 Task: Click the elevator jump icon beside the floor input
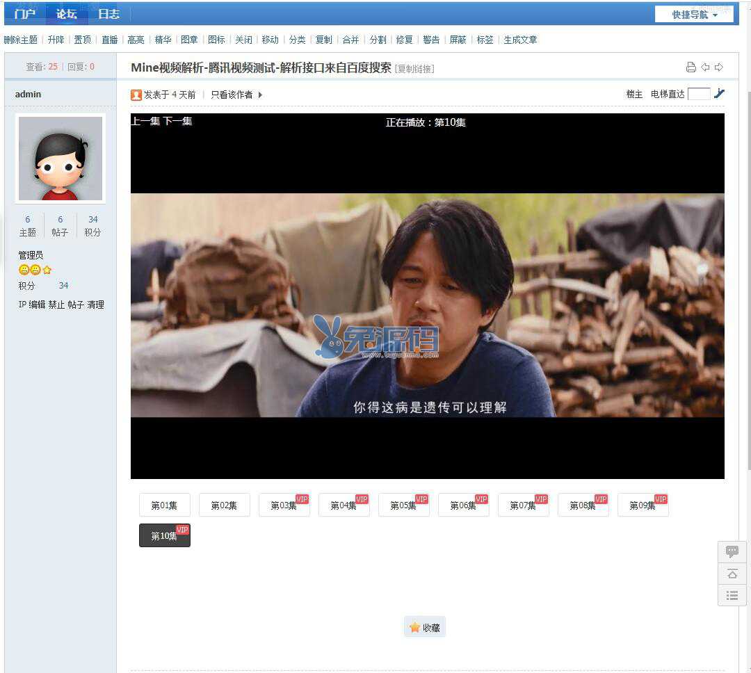[x=719, y=94]
